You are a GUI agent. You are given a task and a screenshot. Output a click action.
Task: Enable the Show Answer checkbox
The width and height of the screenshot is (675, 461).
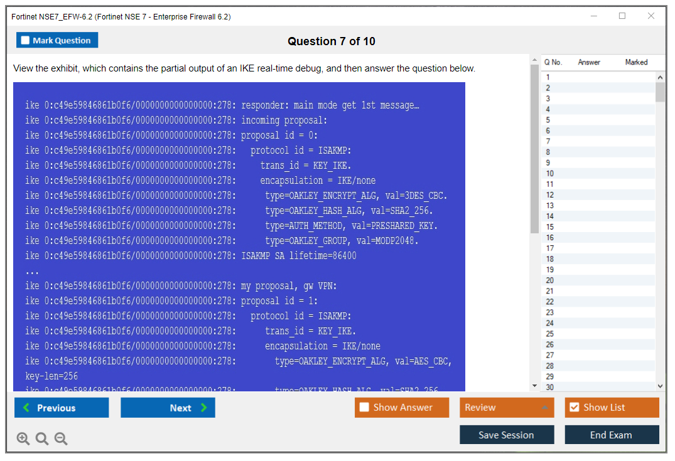[364, 408]
